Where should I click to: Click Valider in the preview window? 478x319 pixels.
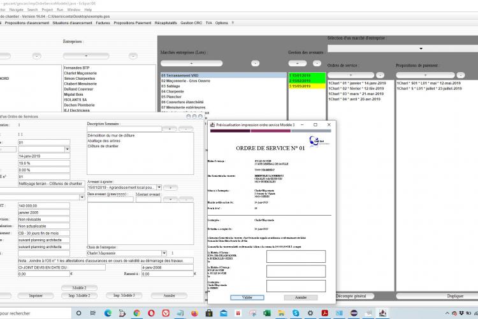pyautogui.click(x=247, y=297)
